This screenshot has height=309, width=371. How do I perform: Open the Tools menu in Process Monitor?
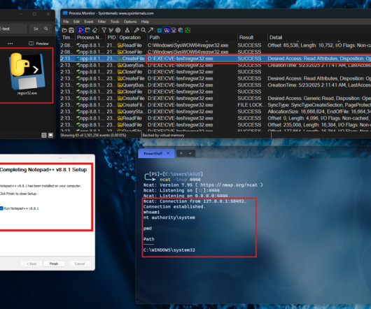(x=115, y=22)
